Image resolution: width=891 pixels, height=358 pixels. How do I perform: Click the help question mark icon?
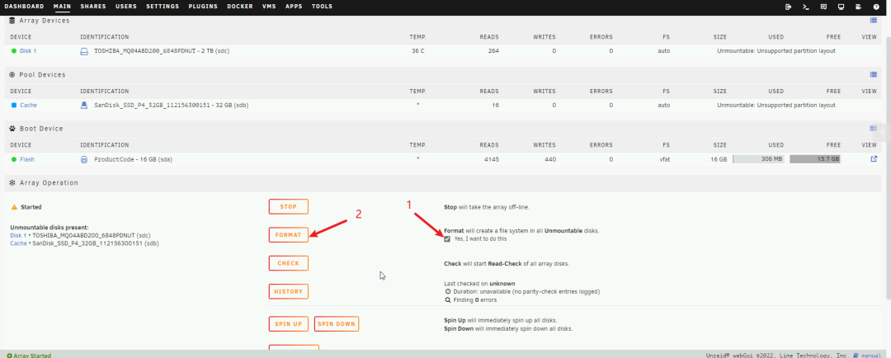pyautogui.click(x=875, y=6)
